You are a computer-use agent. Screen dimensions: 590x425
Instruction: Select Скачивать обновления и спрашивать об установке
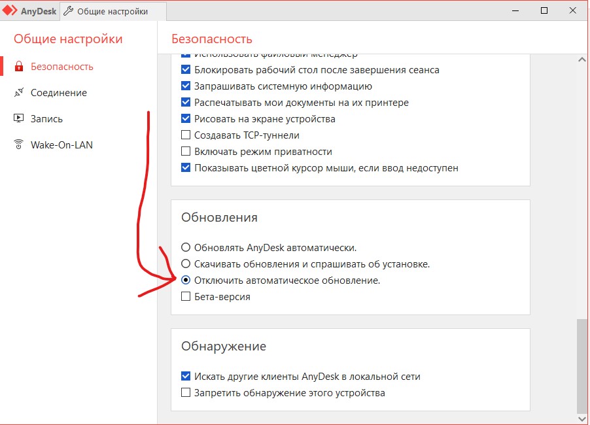tap(186, 263)
